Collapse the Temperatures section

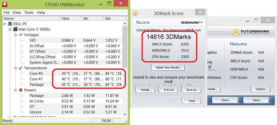tap(15, 68)
